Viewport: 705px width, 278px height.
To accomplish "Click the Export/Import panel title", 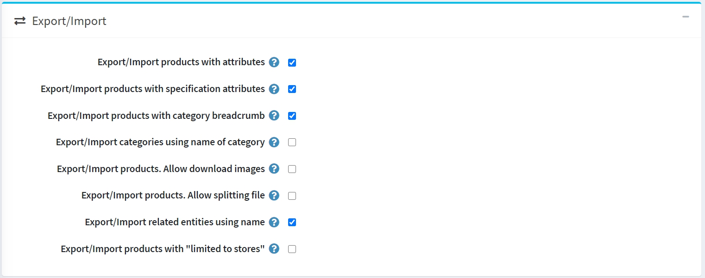I will pos(69,21).
